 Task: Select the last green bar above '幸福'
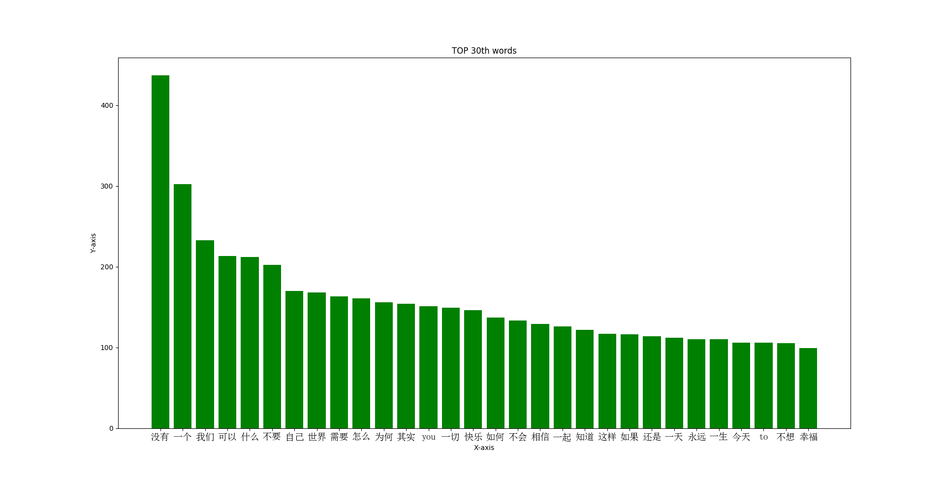(808, 388)
